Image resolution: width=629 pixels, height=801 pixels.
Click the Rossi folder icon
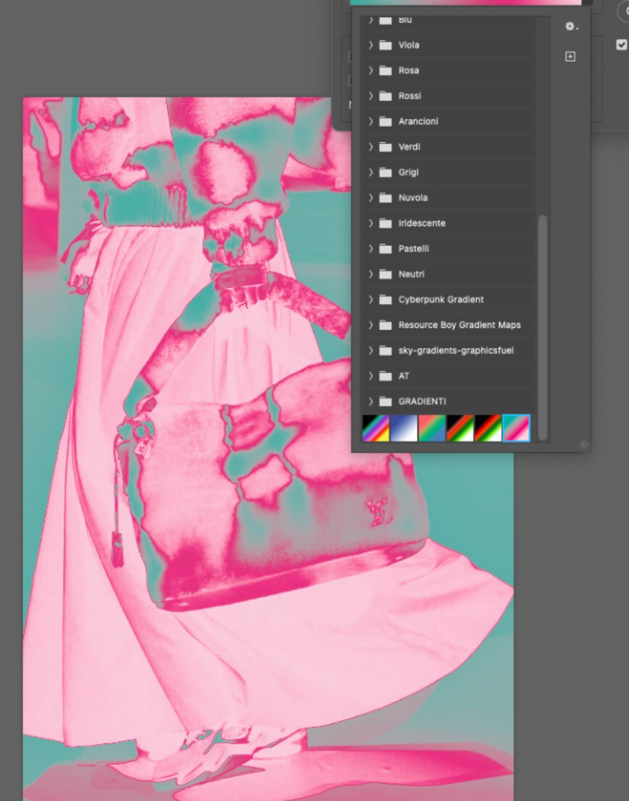click(385, 96)
